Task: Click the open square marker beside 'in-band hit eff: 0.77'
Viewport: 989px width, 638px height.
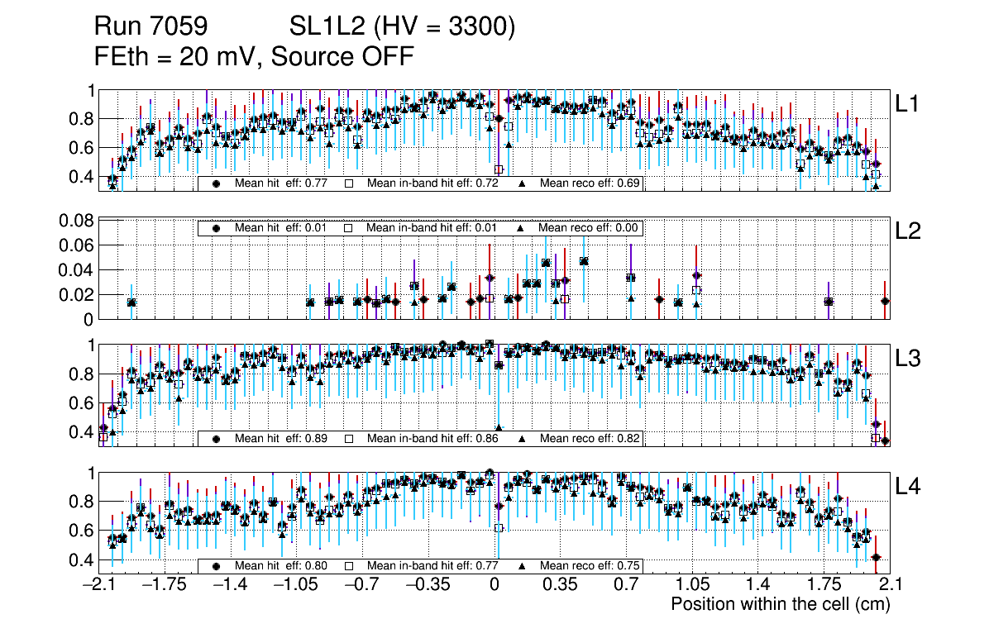Action: point(349,566)
